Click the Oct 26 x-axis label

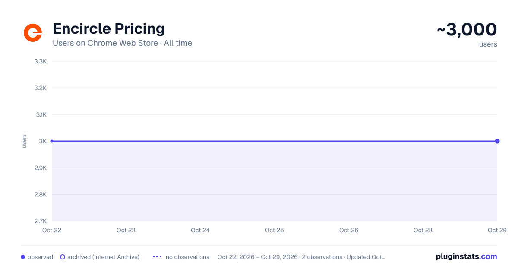point(349,230)
